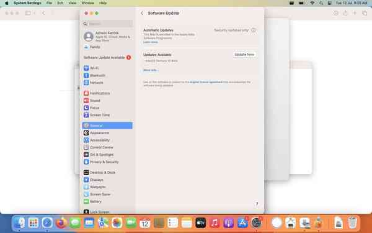Open the Apple menu
Viewport: 372px width, 233px height.
coord(7,3)
